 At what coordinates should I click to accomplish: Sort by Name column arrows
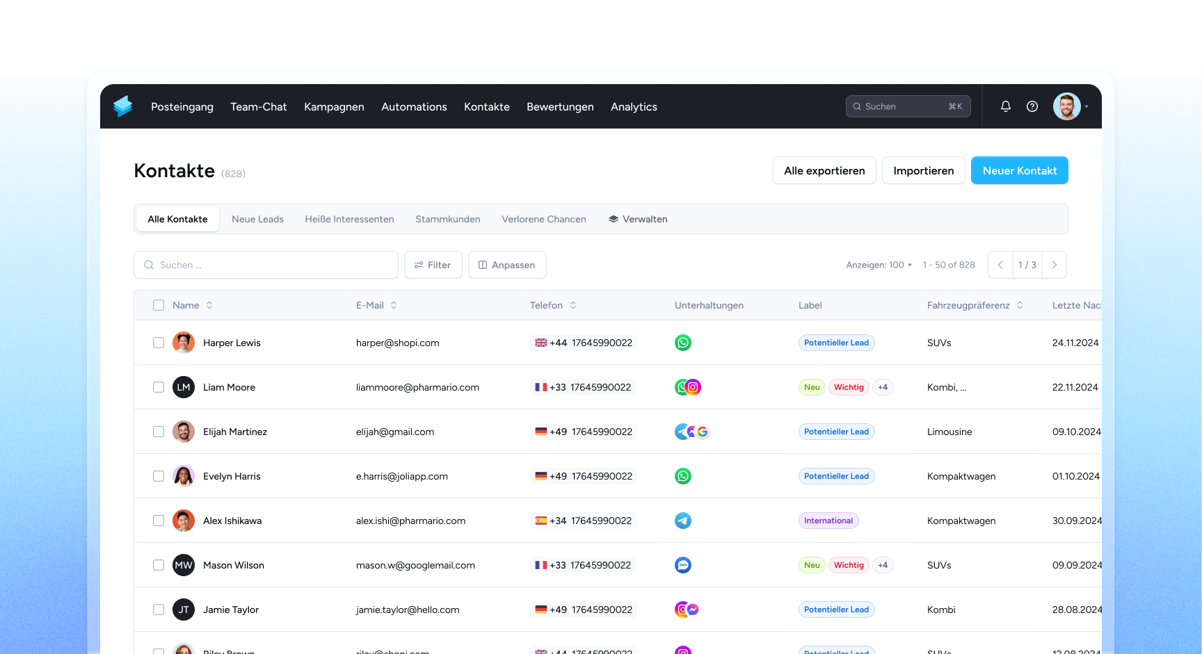[209, 305]
